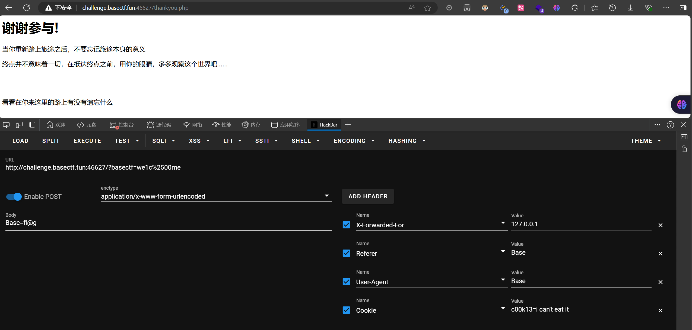
Task: Activate the inspect element picker in DevTools
Action: click(6, 125)
